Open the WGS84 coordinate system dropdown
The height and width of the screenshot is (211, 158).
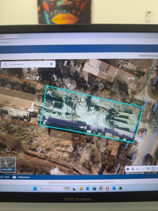(x=148, y=56)
